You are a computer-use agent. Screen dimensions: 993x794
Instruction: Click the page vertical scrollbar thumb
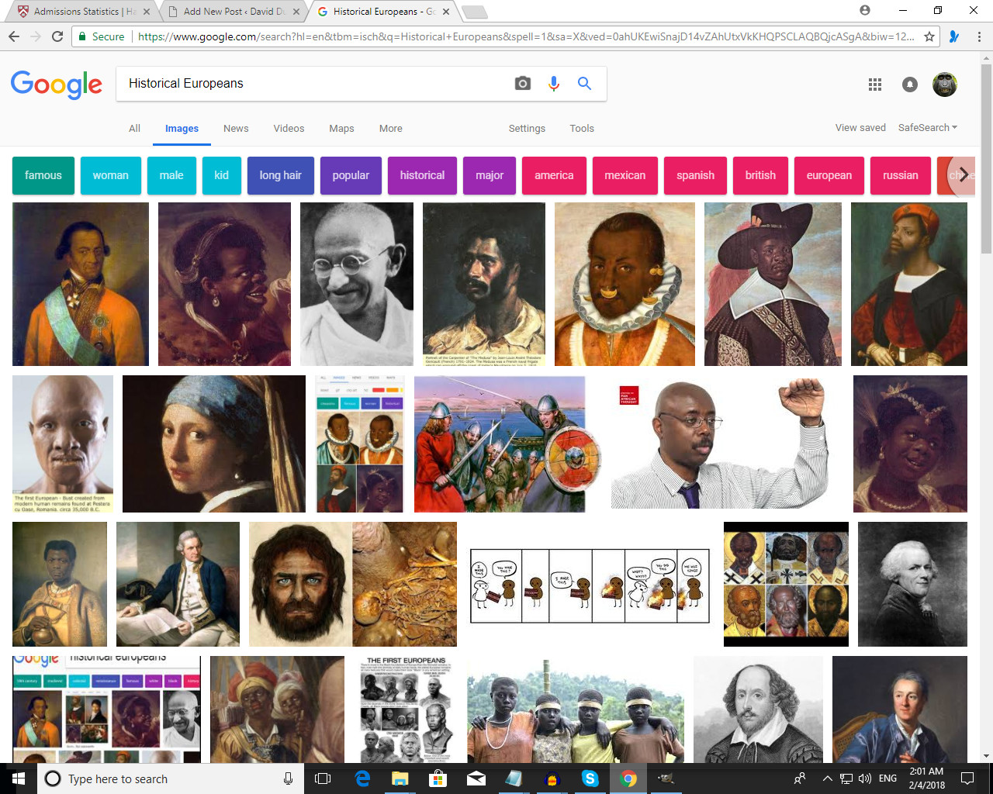pos(986,159)
